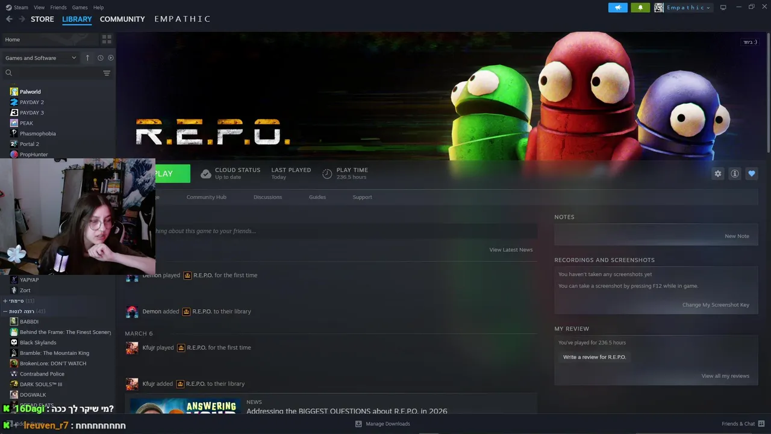Open the Empathic account dropdown
This screenshot has width=771, height=434.
pyautogui.click(x=688, y=7)
